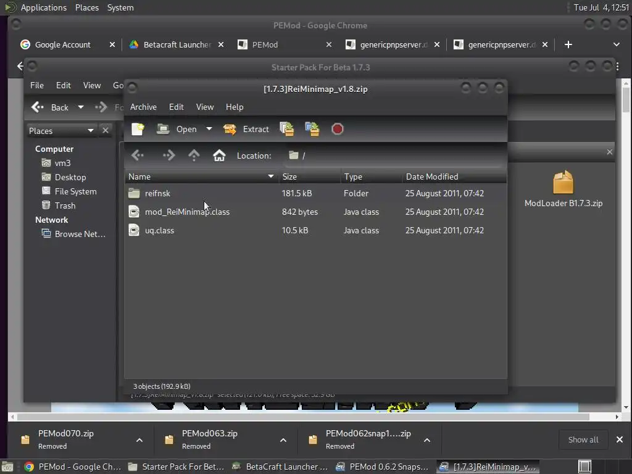Open Trash in sidebar
Screen dimensions: 632x474
point(59,206)
